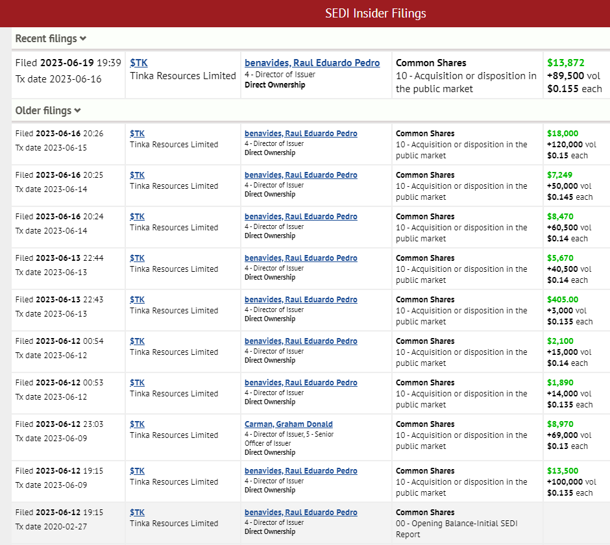Screen dimensions: 610x545
Task: Select Tx date 2023-06-15 text
Action: (51, 148)
